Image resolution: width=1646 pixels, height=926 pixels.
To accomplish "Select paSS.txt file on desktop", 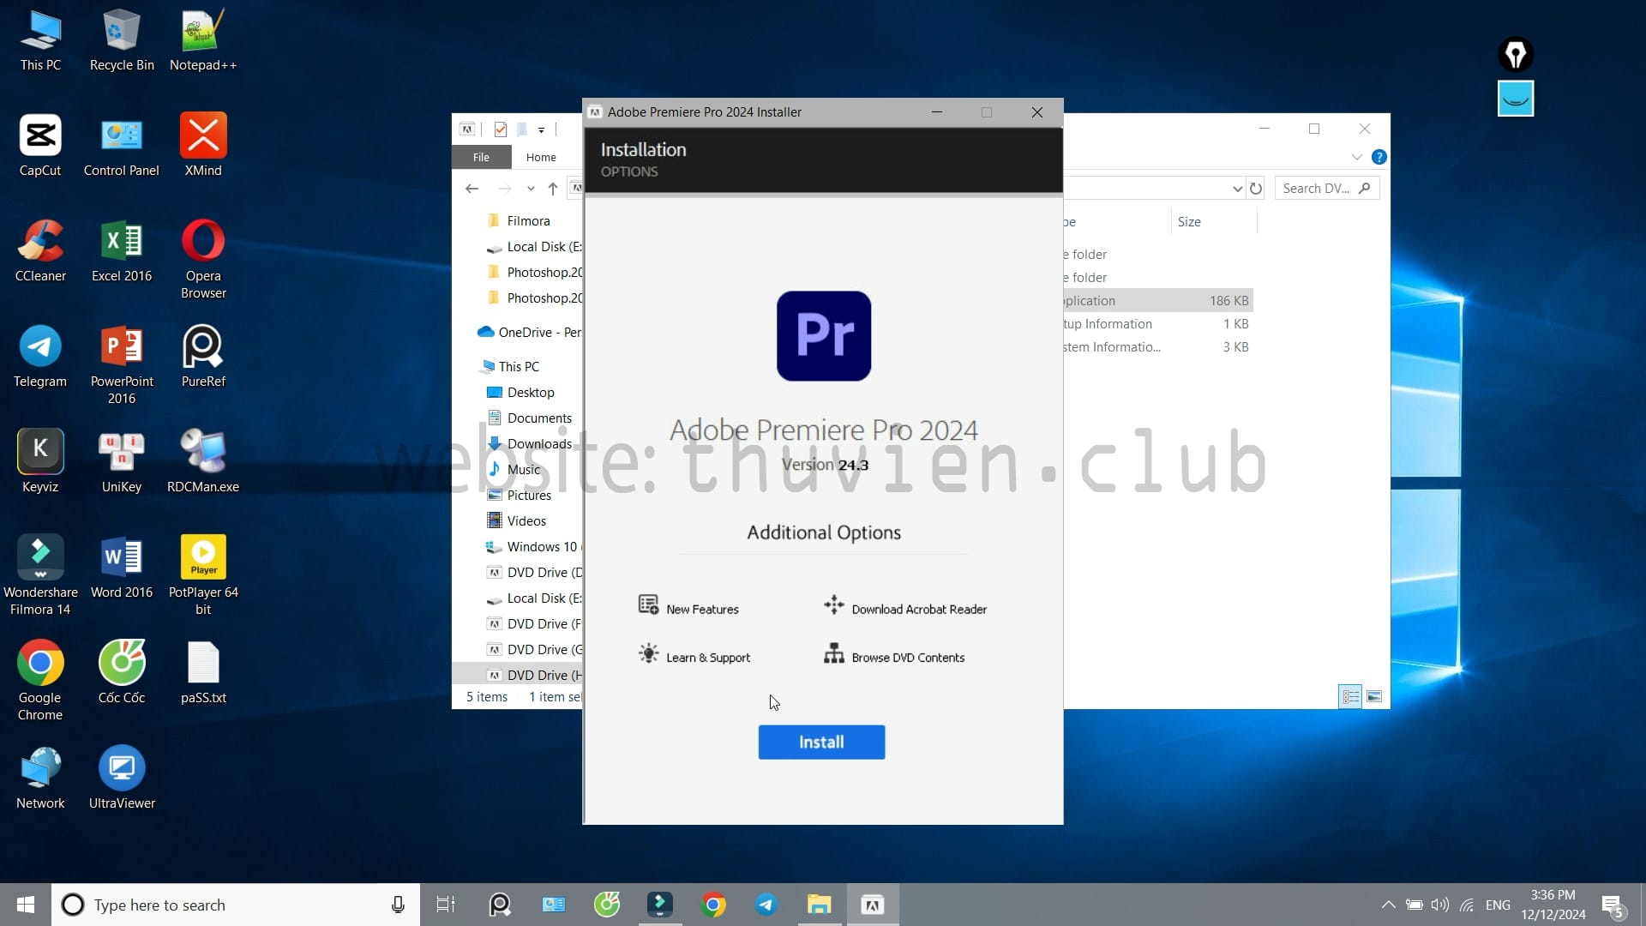I will pos(203,672).
